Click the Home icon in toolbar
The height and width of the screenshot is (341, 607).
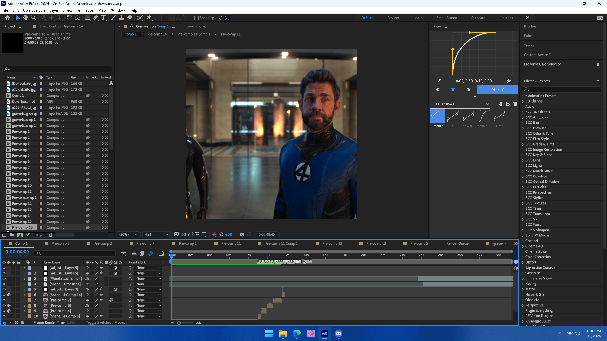pos(8,18)
